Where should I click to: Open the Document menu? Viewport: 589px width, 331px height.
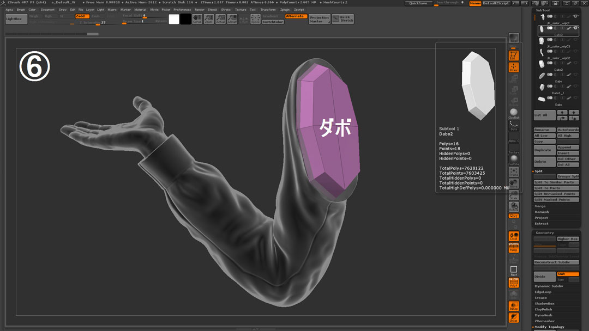(47, 10)
